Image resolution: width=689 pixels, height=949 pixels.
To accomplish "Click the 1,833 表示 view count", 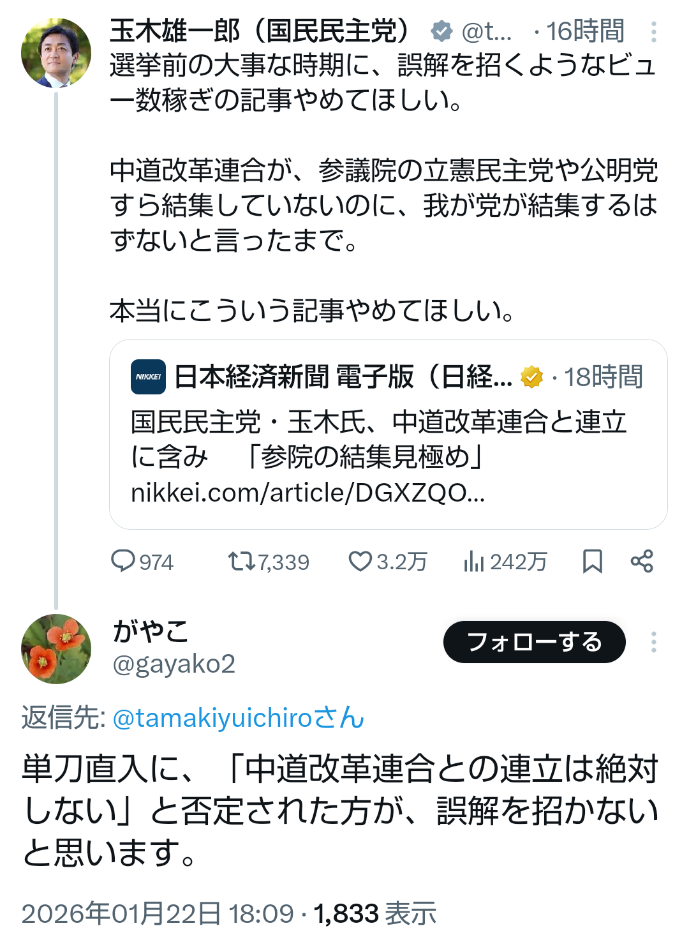I will coord(375,913).
